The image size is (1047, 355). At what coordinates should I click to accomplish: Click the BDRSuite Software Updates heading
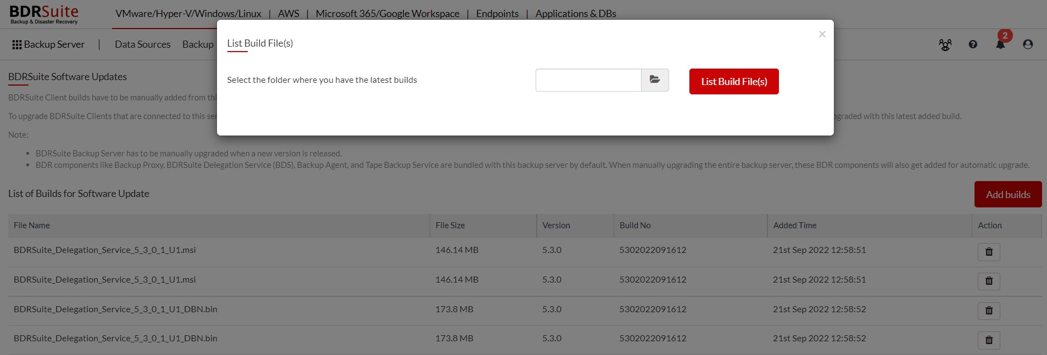click(x=68, y=77)
